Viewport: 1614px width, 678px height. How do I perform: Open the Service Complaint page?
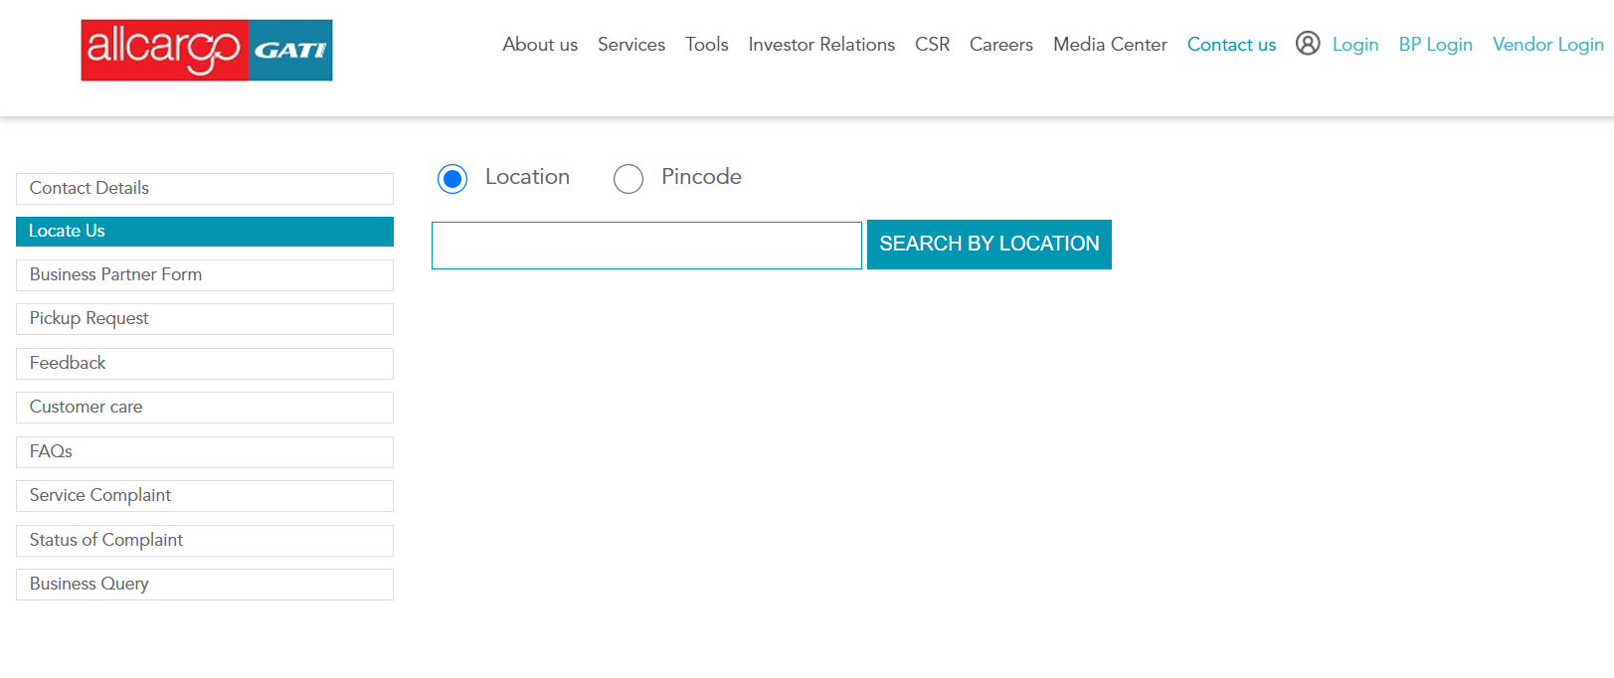click(204, 496)
